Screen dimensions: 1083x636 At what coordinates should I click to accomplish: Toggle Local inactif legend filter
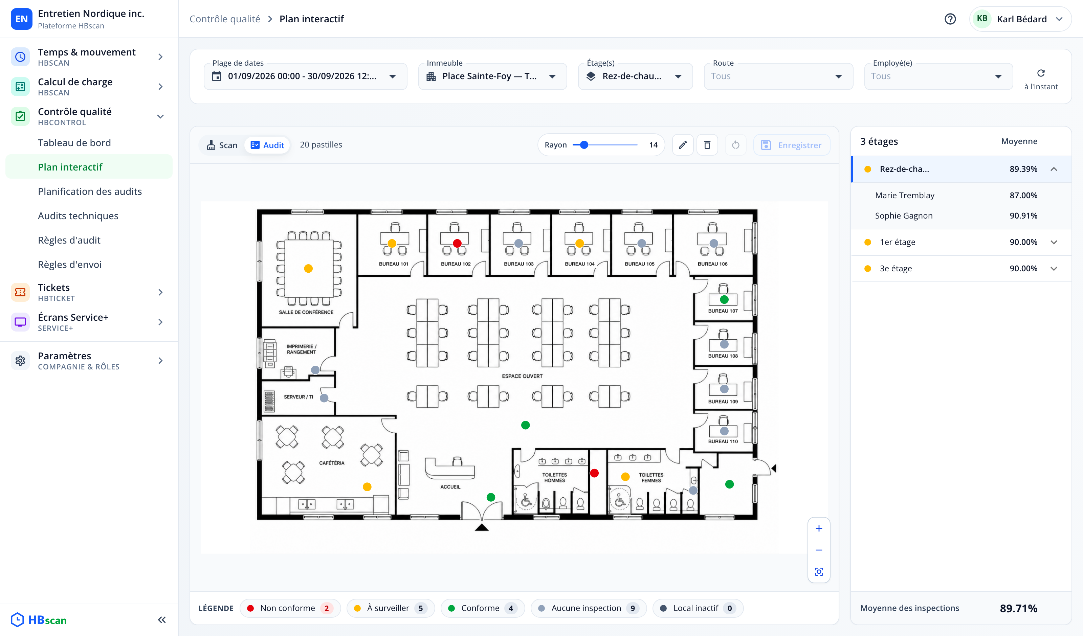click(x=698, y=608)
